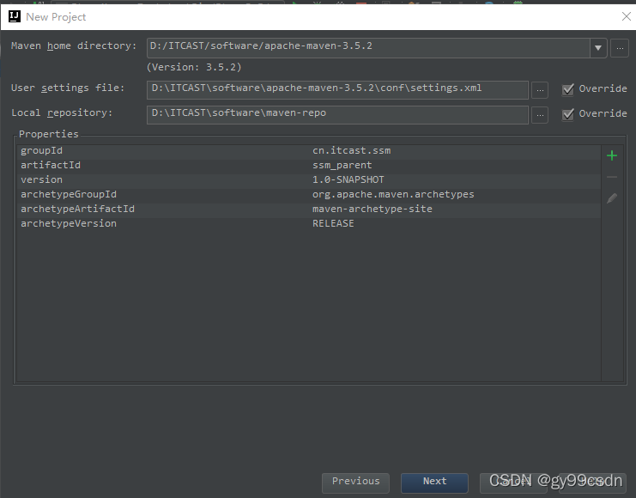The width and height of the screenshot is (636, 498).
Task: Close the New Project dialog
Action: (x=627, y=16)
